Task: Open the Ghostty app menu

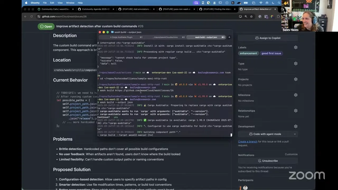Action: click(x=35, y=3)
